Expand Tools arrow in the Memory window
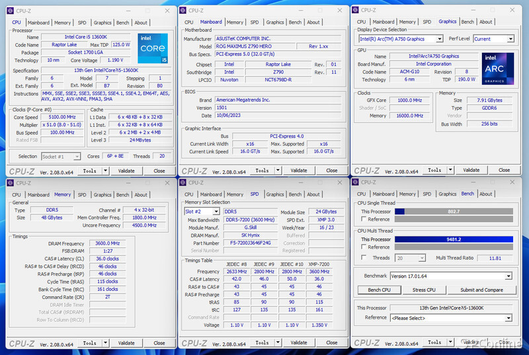 click(105, 343)
